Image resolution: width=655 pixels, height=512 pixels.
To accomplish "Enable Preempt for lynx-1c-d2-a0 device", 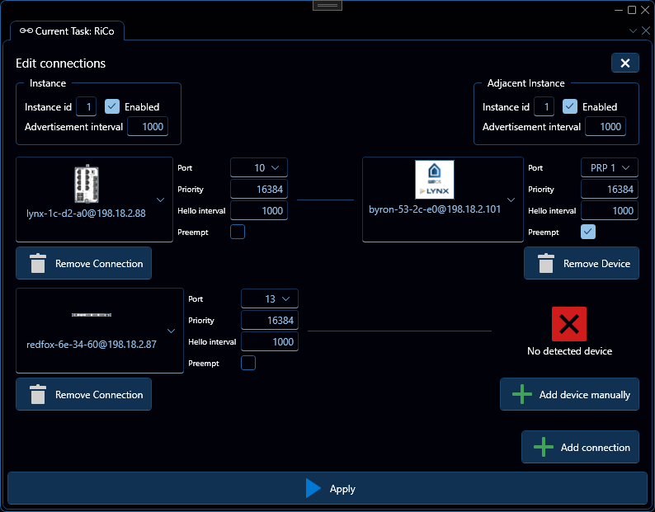I will click(x=238, y=232).
